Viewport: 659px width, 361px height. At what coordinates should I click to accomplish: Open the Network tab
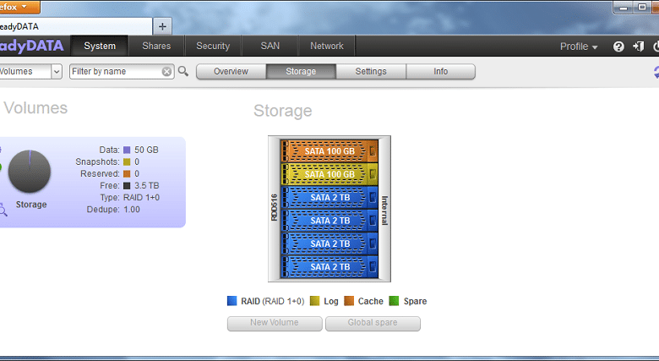pos(327,46)
